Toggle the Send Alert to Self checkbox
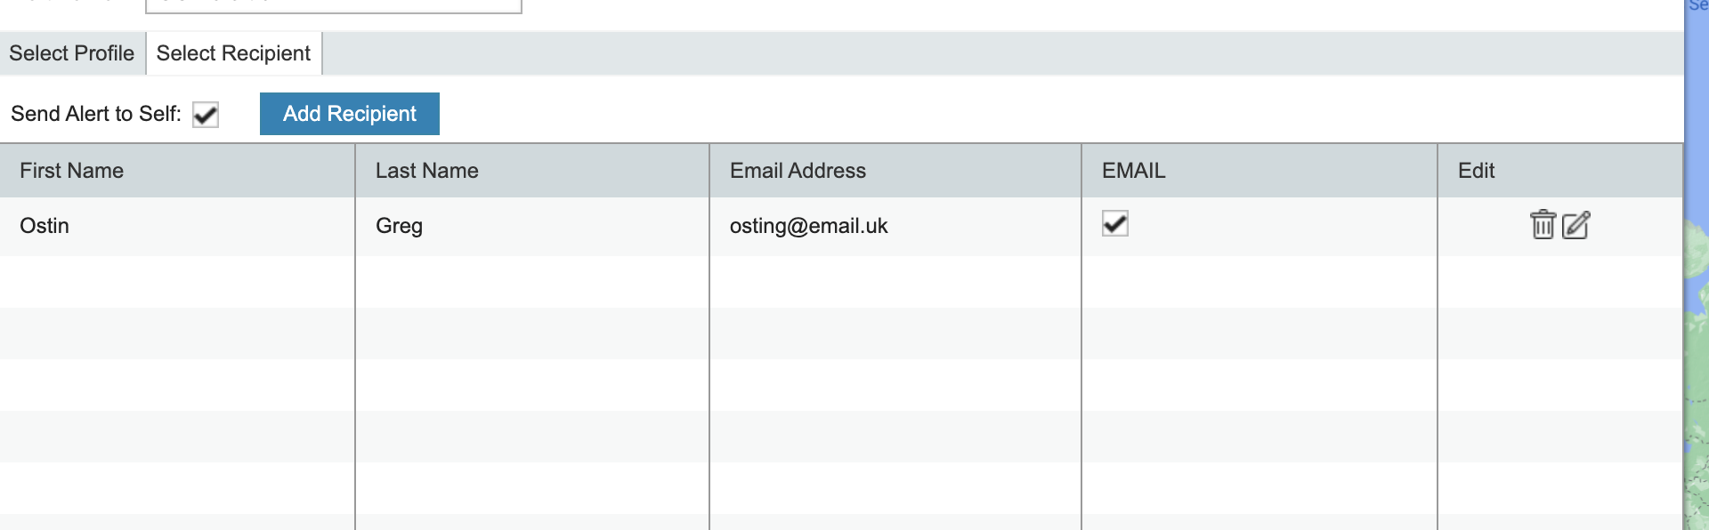The height and width of the screenshot is (530, 1709). click(x=206, y=115)
